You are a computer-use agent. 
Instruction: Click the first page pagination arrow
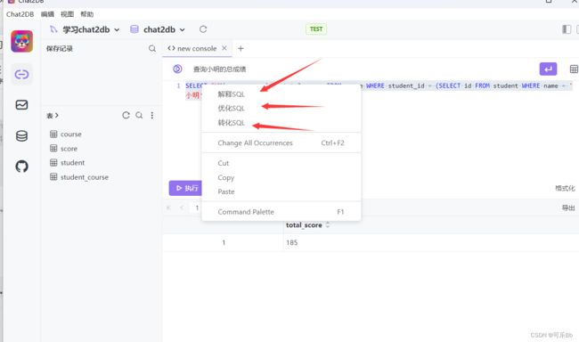pyautogui.click(x=168, y=208)
